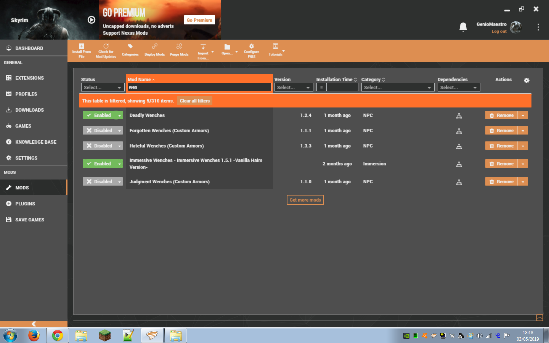
Task: Click the Mod Name filter field
Action: [199, 87]
